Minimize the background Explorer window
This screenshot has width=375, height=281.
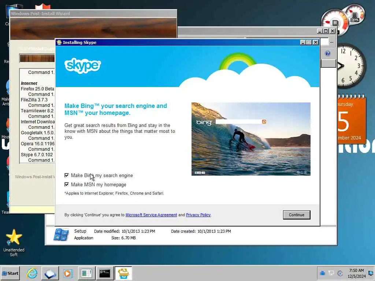(x=320, y=31)
